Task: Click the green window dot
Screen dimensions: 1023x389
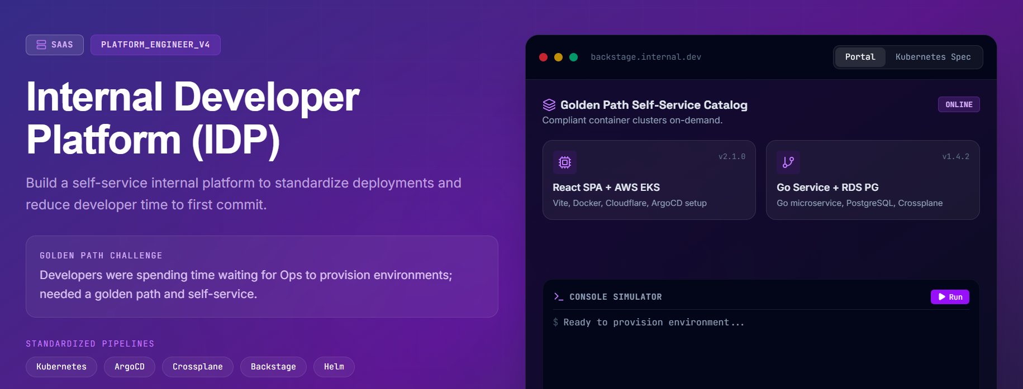Action: pyautogui.click(x=573, y=57)
